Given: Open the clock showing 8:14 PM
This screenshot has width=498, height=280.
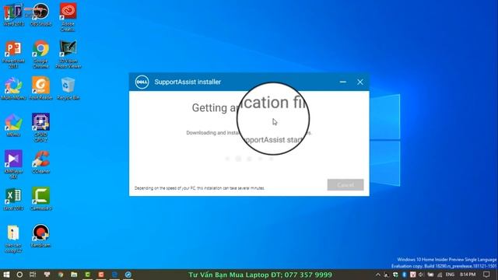Looking at the screenshot, I should pyautogui.click(x=468, y=275).
